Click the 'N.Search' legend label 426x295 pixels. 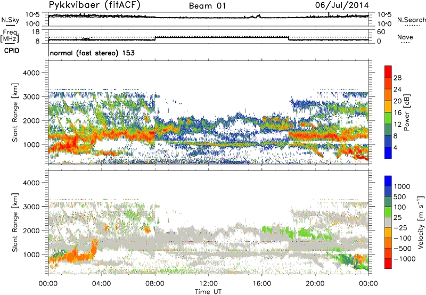pyautogui.click(x=412, y=20)
